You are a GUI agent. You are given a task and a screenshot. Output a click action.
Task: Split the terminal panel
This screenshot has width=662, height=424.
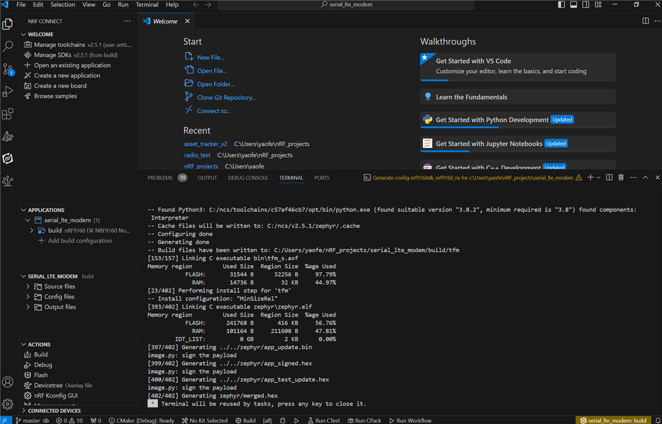click(x=609, y=178)
